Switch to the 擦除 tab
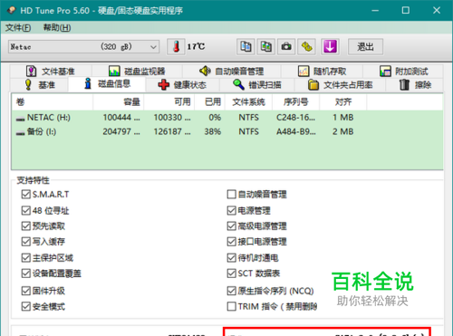This screenshot has width=453, height=336. click(415, 85)
